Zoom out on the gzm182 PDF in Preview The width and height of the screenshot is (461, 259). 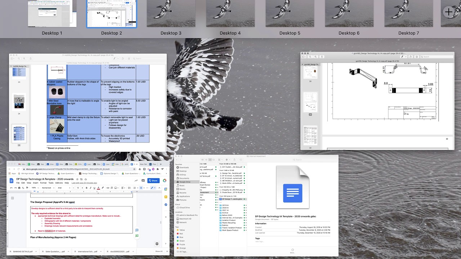pos(310,57)
